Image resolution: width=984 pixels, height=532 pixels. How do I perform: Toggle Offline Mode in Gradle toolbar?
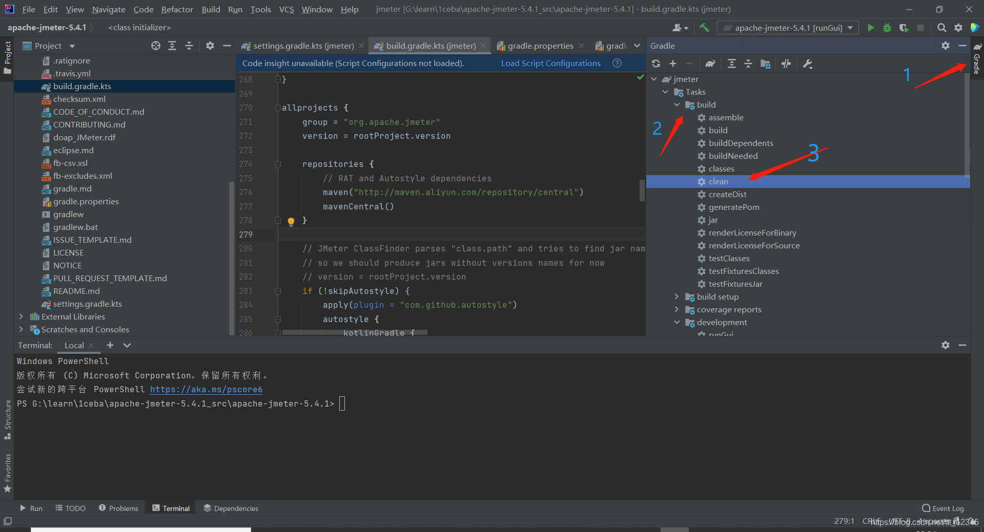[786, 63]
